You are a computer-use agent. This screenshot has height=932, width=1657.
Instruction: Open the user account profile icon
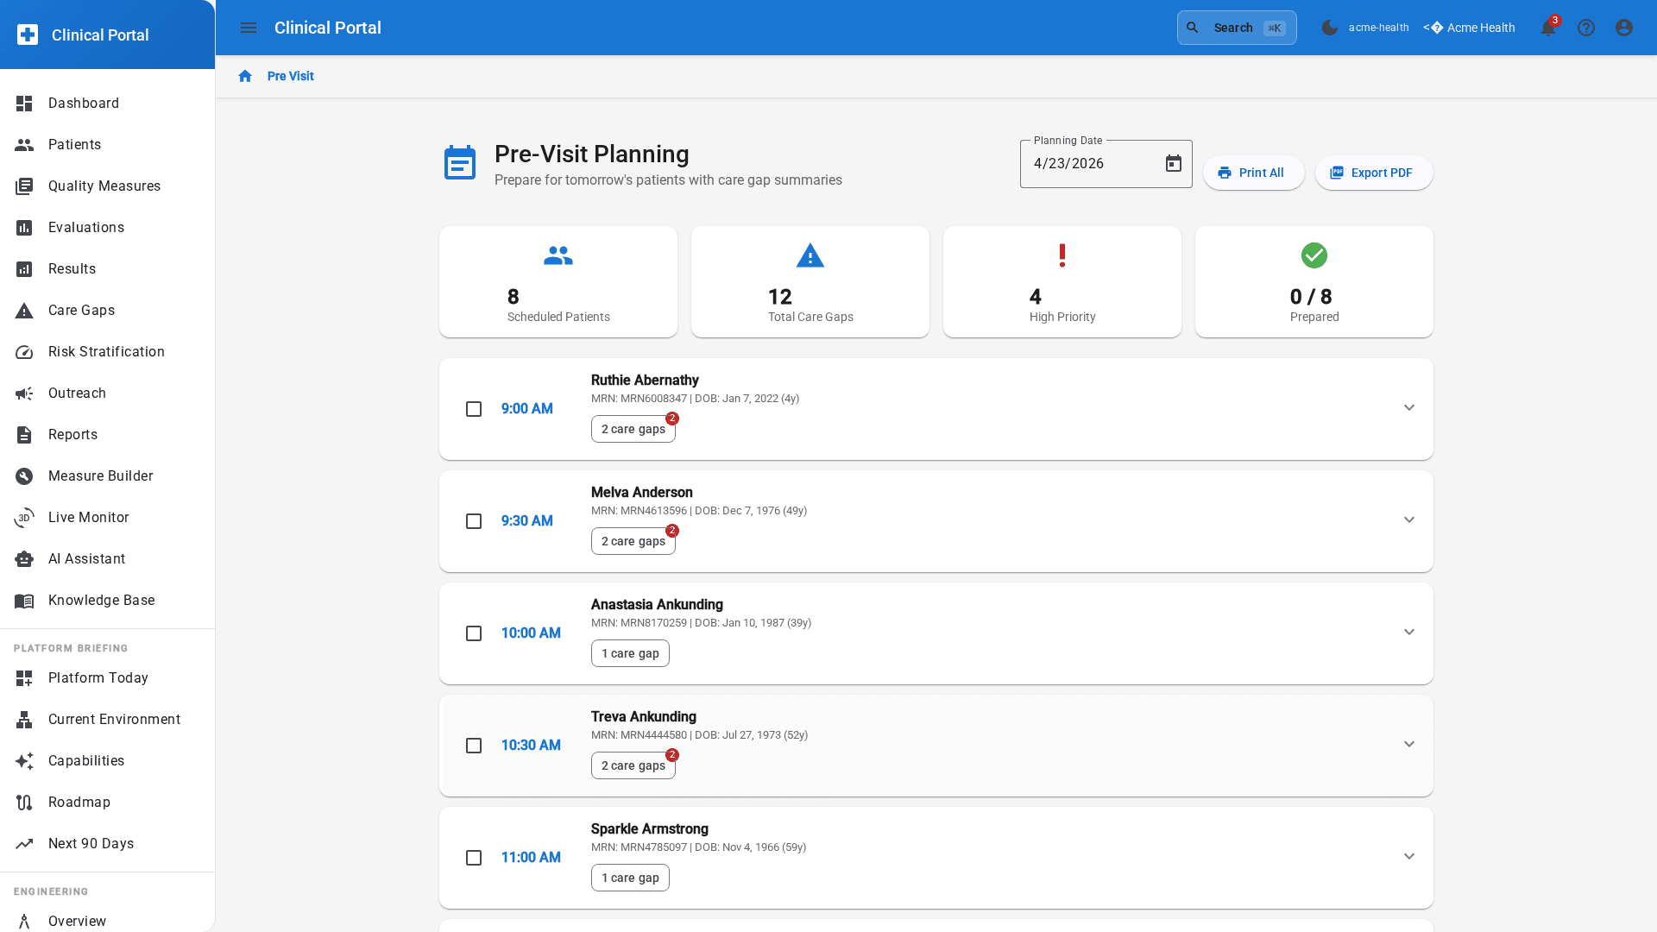point(1623,28)
